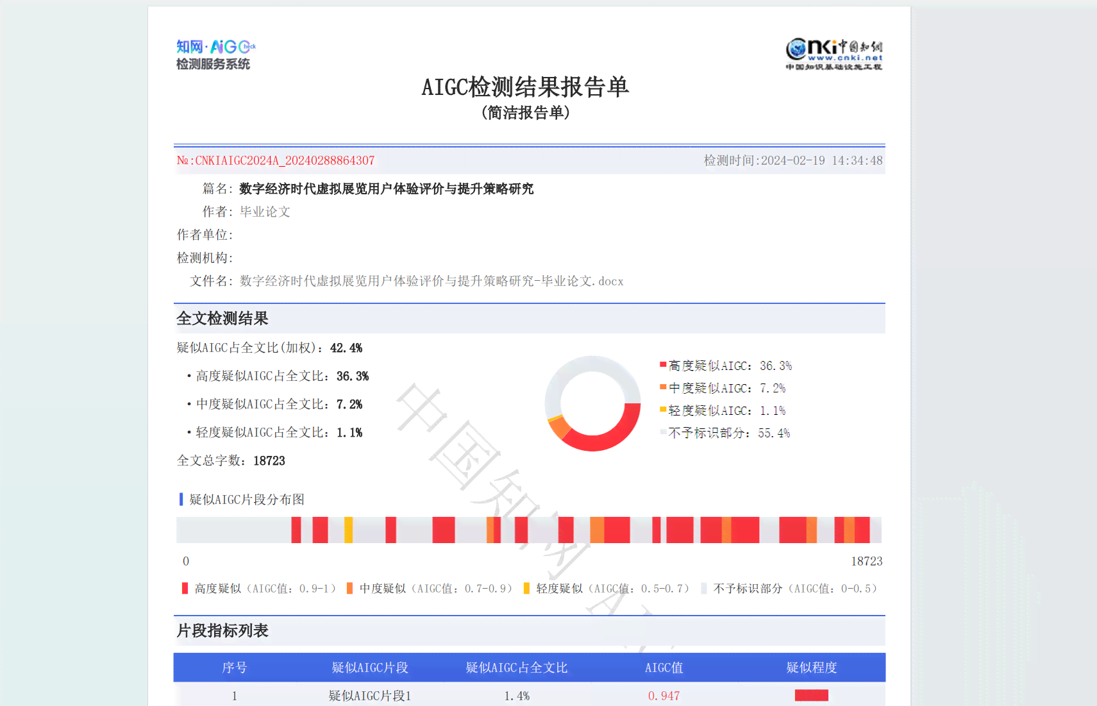Click the 疑似AIGC片段分布图 heading
The image size is (1097, 706).
tap(247, 500)
